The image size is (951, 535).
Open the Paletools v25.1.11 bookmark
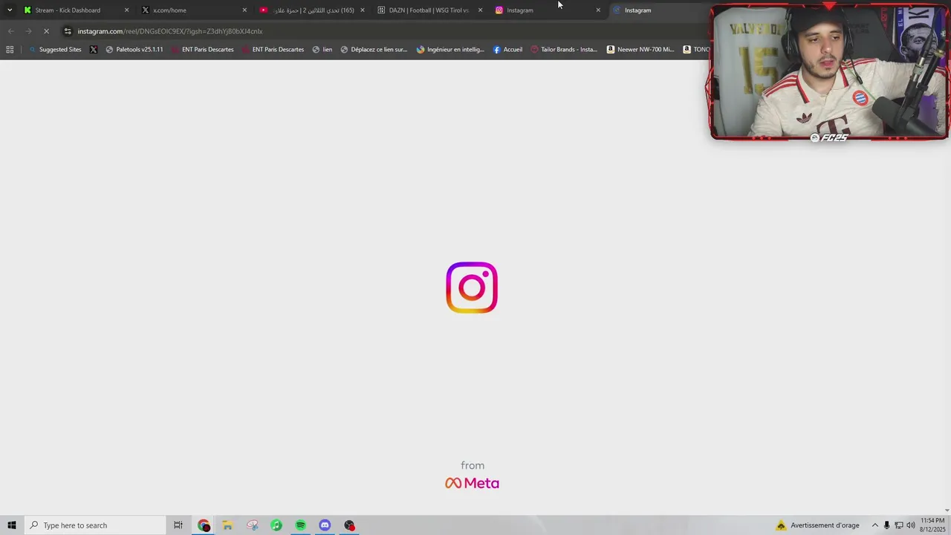click(x=134, y=50)
